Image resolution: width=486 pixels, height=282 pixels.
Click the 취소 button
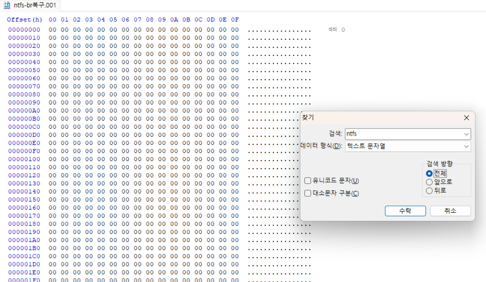(x=450, y=211)
